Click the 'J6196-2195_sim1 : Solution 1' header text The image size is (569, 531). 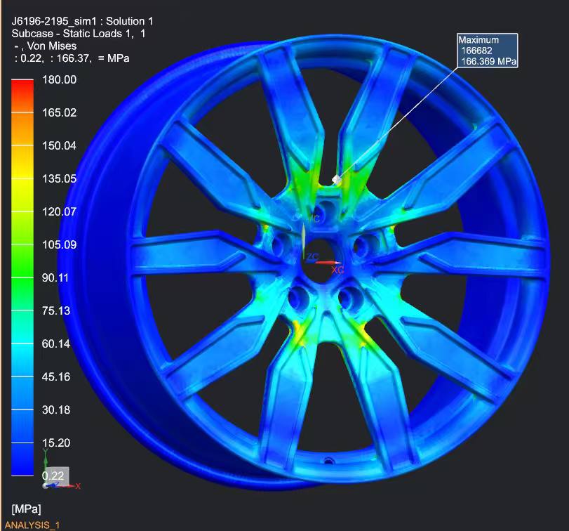pyautogui.click(x=82, y=22)
